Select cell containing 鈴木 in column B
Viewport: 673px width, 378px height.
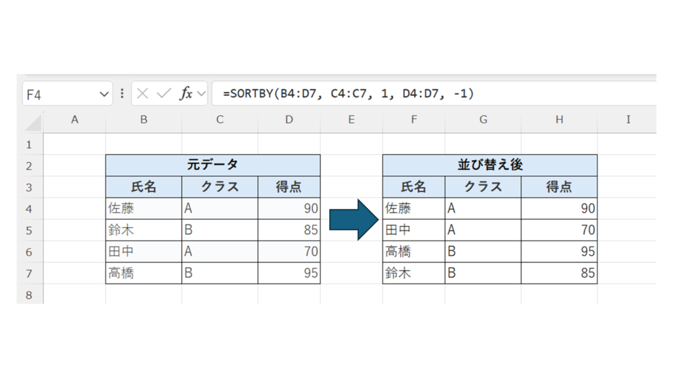[x=143, y=230]
